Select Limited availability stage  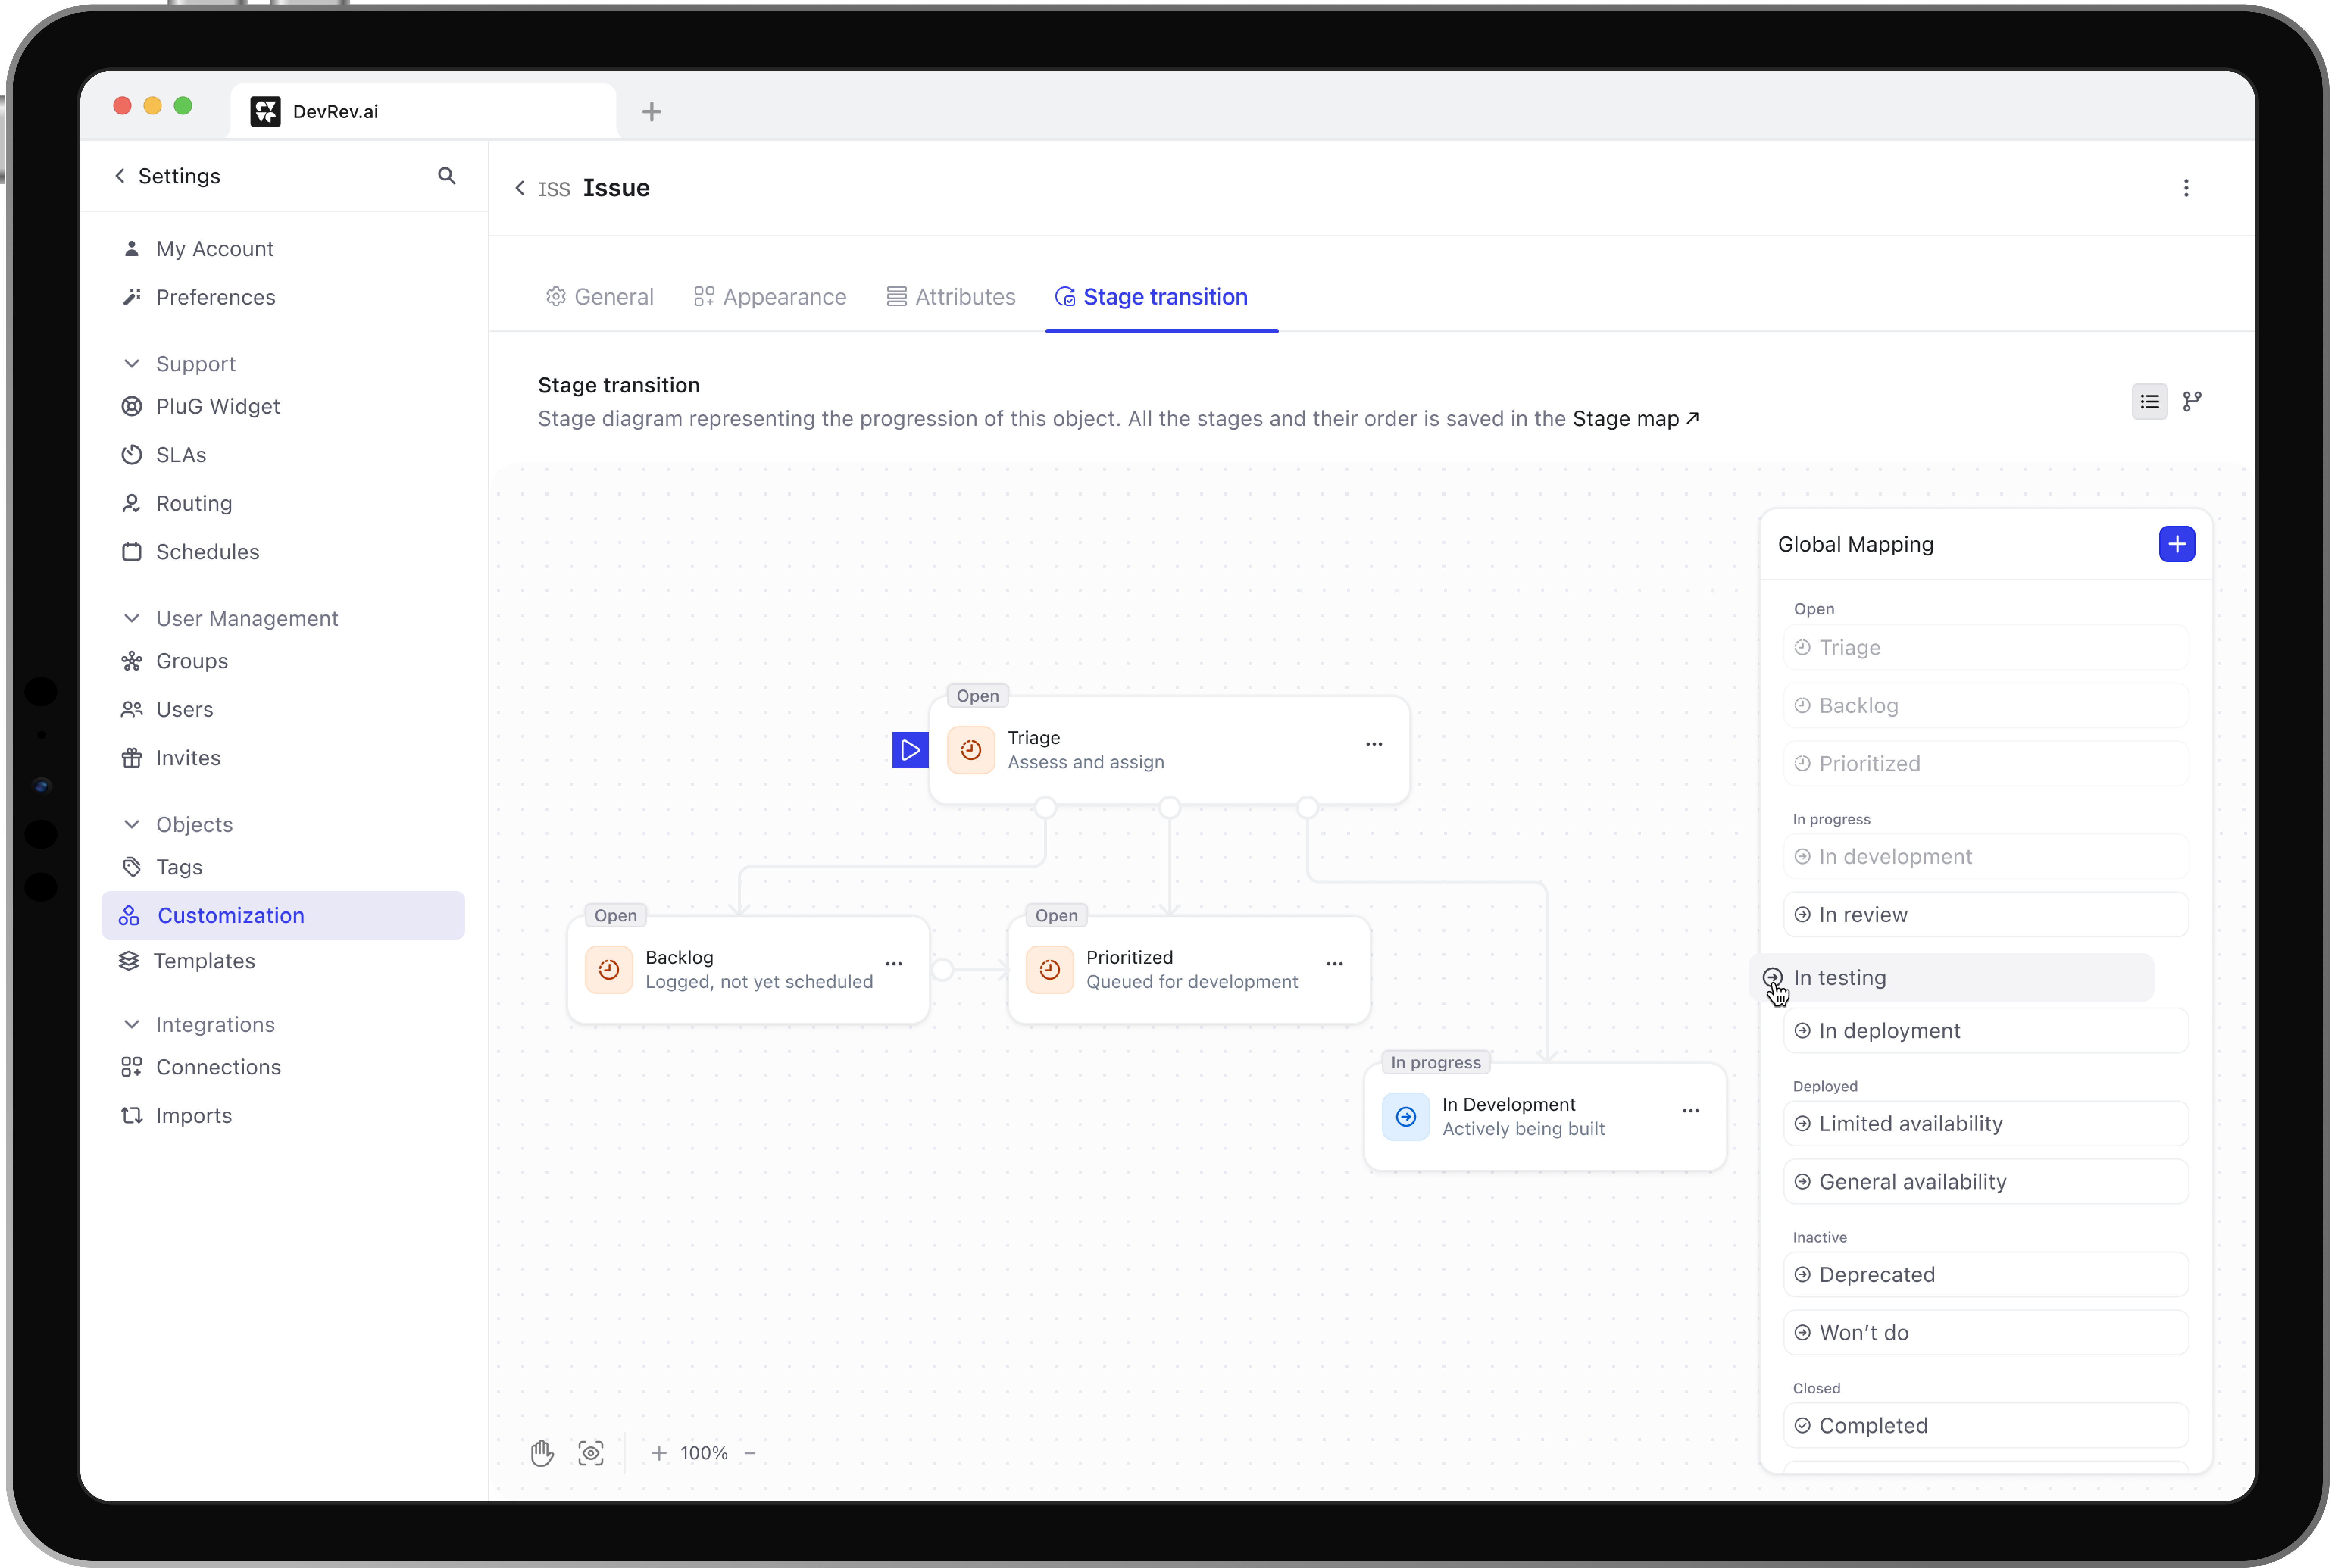pyautogui.click(x=1986, y=1124)
